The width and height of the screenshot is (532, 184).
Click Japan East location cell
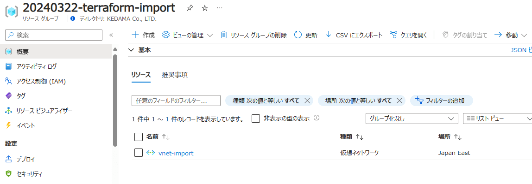(x=454, y=153)
